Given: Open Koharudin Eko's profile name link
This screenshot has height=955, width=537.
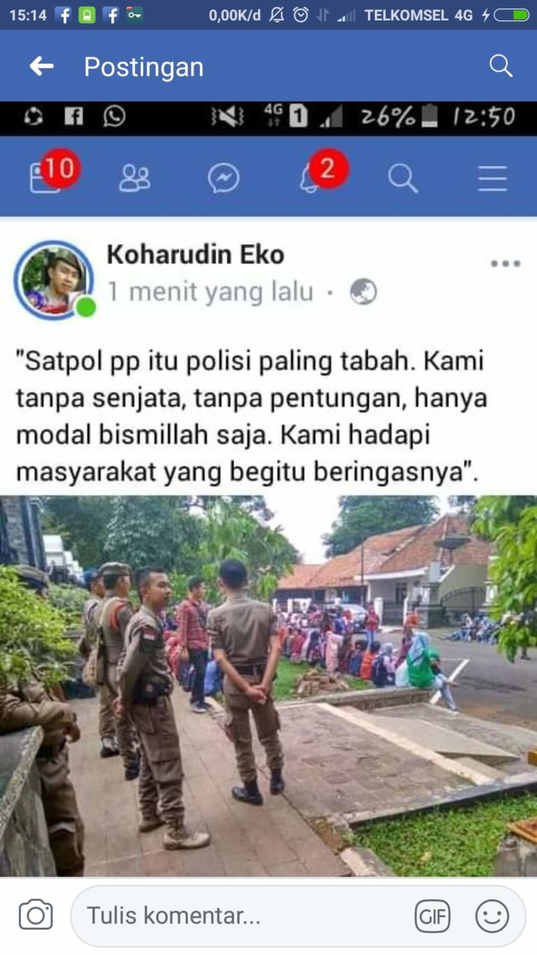Looking at the screenshot, I should click(195, 255).
